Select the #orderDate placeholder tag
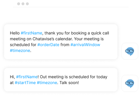Image resolution: width=139 pixels, height=108 pixels. (x=48, y=45)
